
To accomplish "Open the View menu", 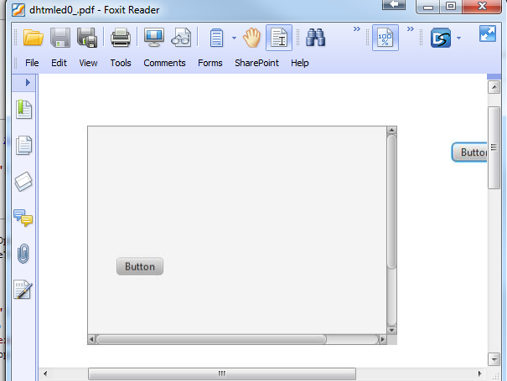I will 88,63.
